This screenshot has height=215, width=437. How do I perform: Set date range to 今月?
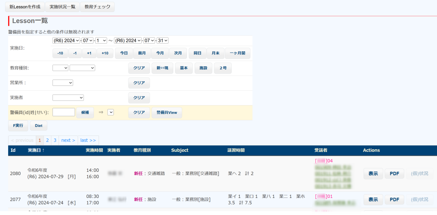(160, 53)
